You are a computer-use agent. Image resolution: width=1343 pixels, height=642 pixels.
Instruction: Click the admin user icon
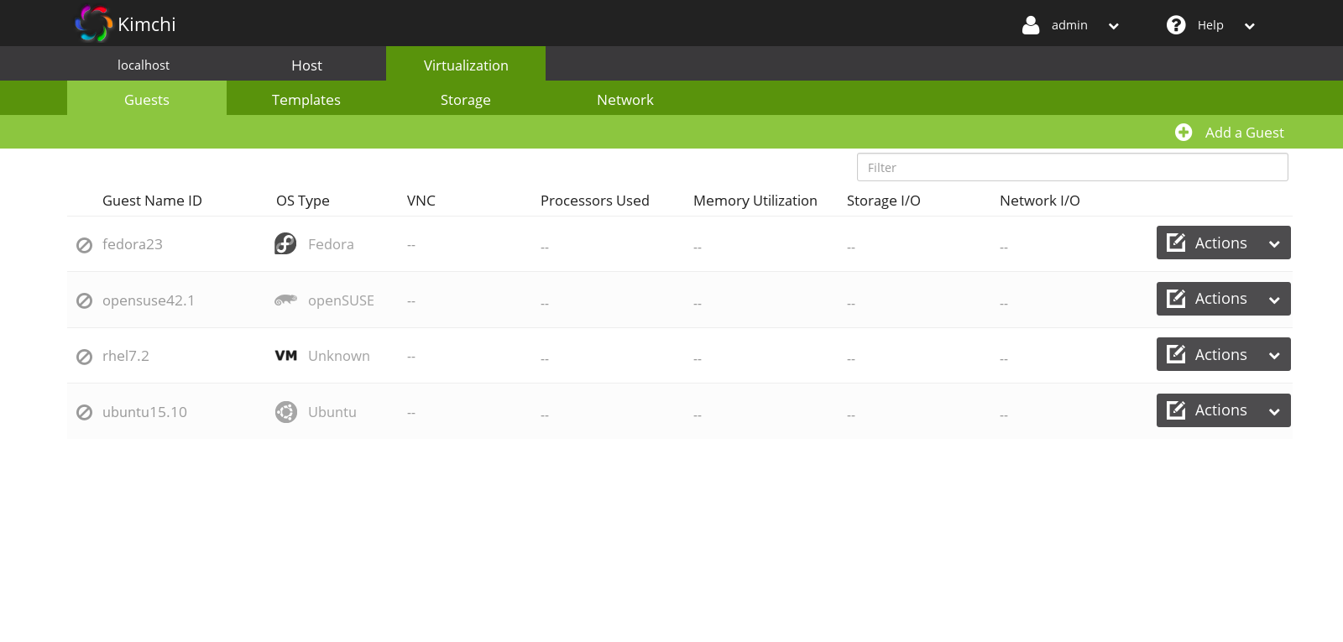tap(1031, 25)
